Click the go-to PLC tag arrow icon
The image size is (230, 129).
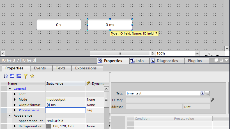[213, 100]
